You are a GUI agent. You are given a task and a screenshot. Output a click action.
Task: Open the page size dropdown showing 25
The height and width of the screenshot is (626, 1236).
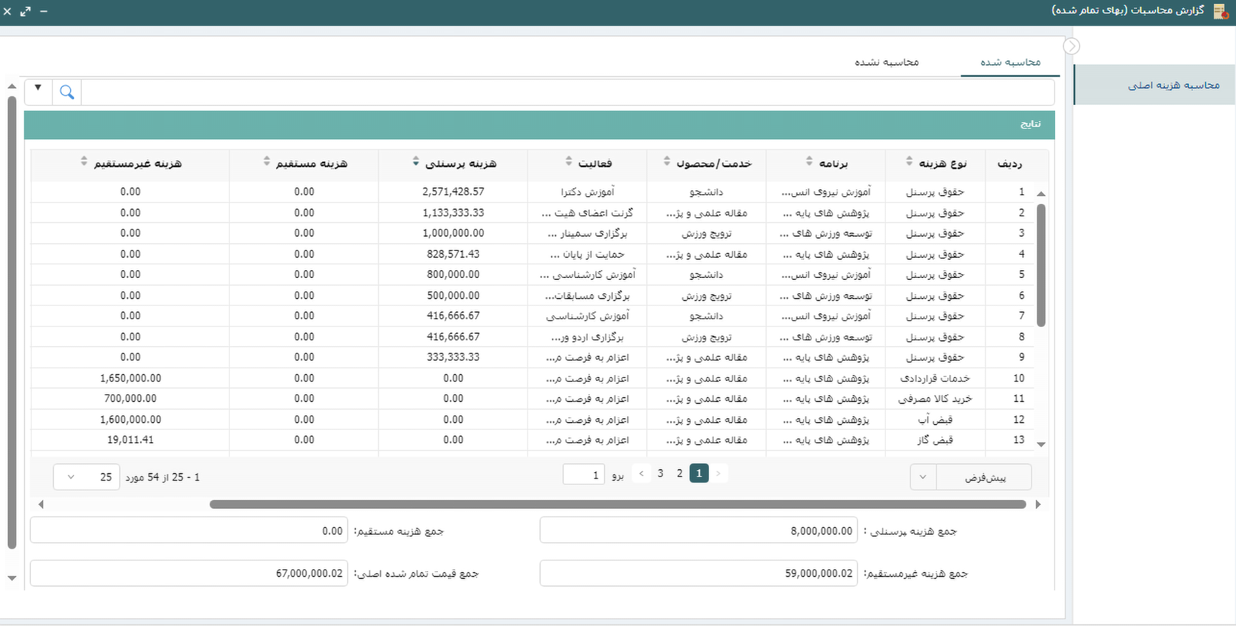pos(86,477)
